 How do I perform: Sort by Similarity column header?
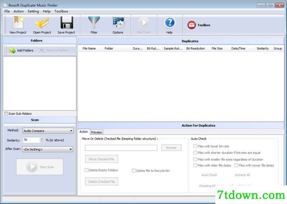(263, 48)
